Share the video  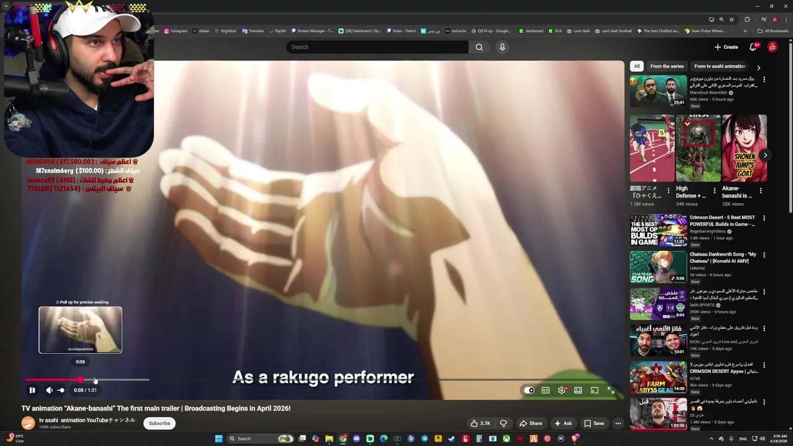[x=531, y=423]
